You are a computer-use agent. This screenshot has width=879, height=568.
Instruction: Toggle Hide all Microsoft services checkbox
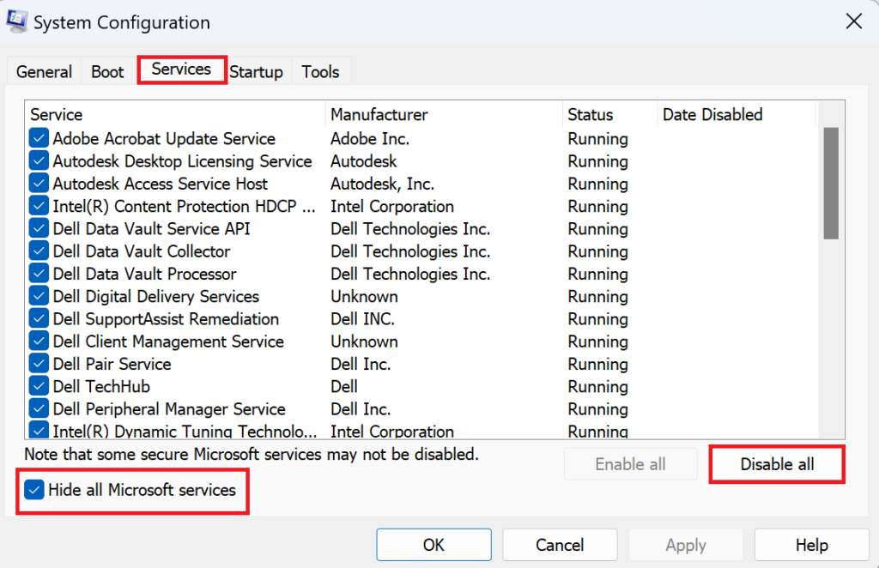[x=34, y=491]
